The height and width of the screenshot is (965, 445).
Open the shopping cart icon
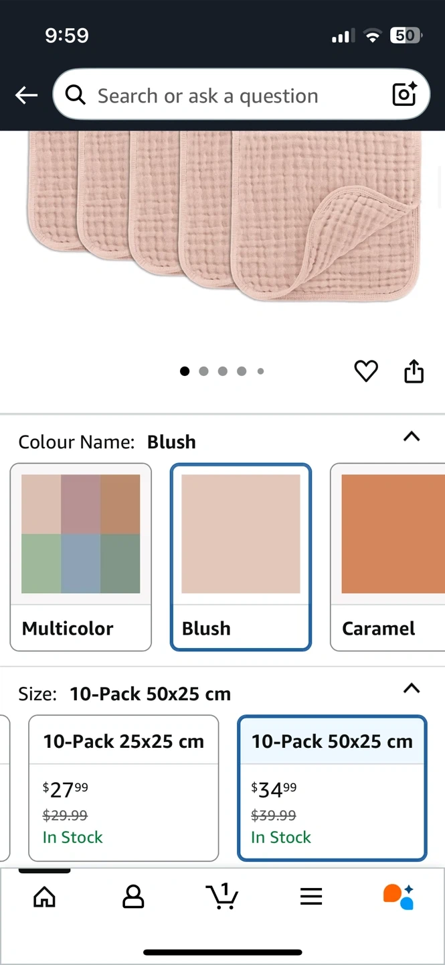[x=221, y=896]
